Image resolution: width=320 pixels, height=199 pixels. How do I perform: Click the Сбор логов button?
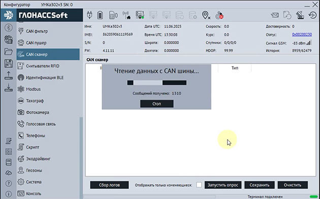tap(109, 185)
